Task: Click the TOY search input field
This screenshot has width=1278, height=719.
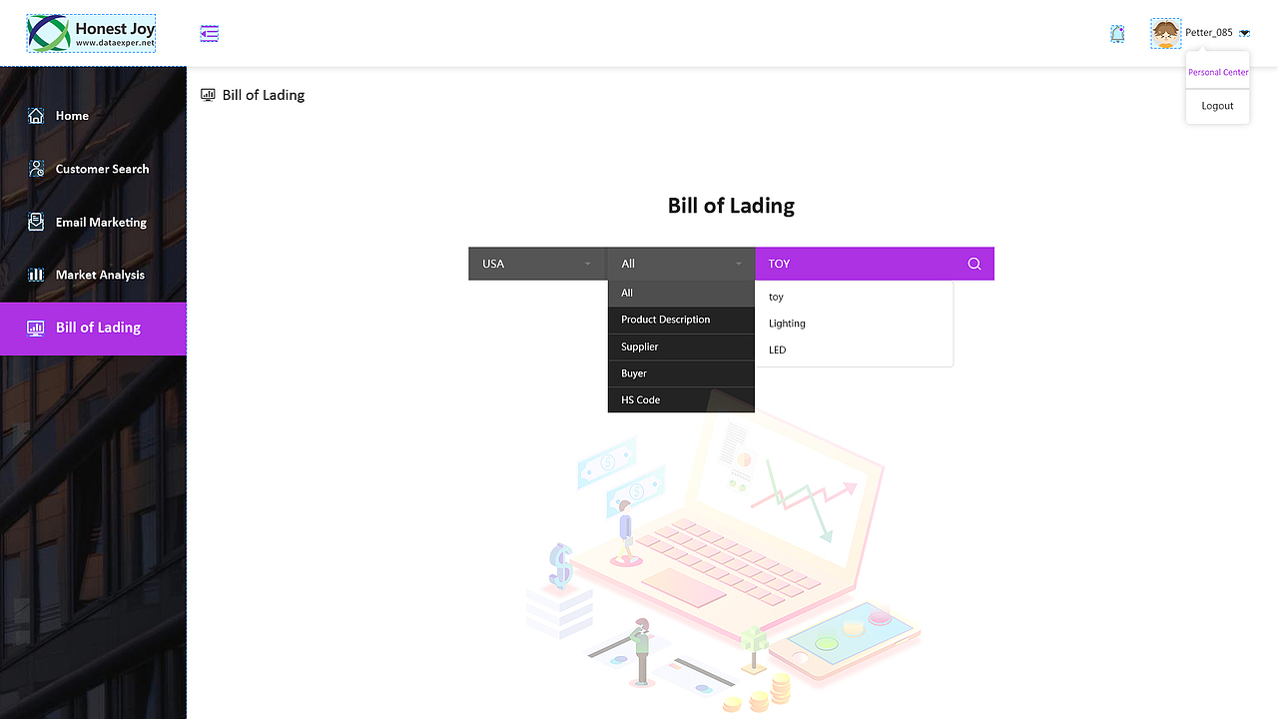Action: (859, 264)
